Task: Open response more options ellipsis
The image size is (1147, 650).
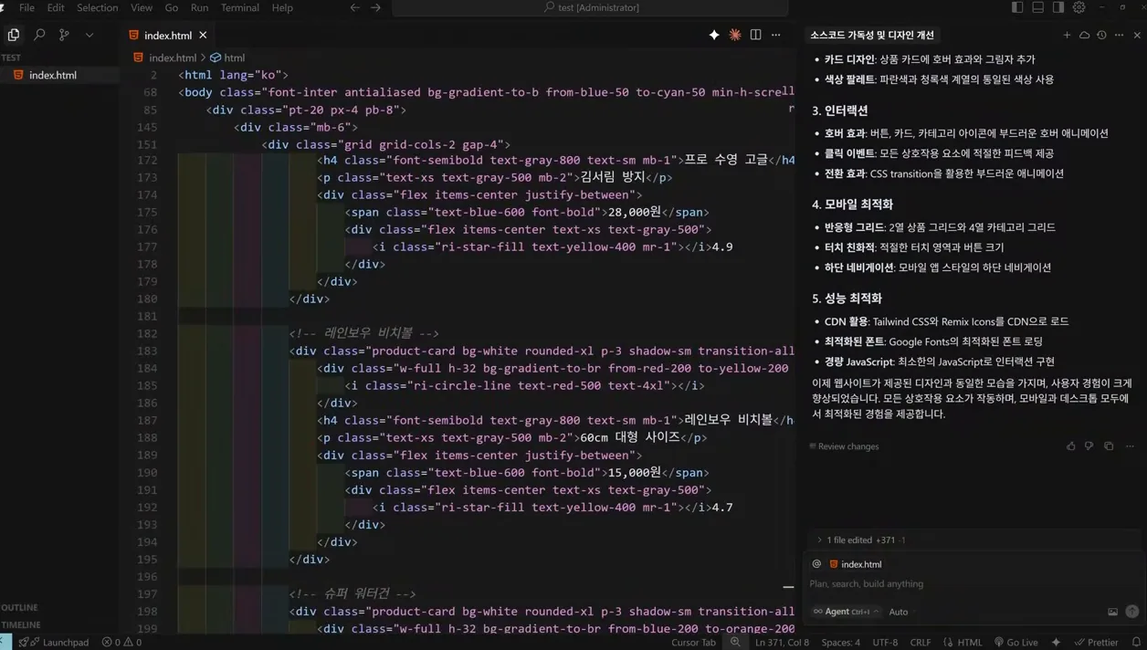Action: coord(1130,446)
